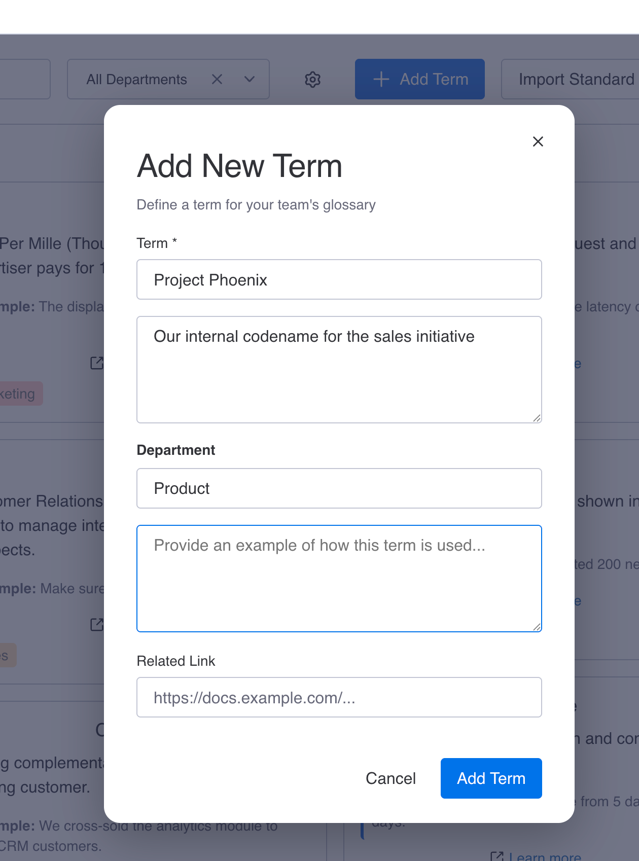Click the Related Link URL field
Screen dimensions: 639x861
tap(339, 697)
